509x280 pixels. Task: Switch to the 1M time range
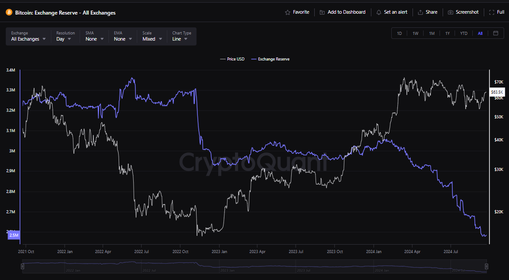[x=432, y=34]
